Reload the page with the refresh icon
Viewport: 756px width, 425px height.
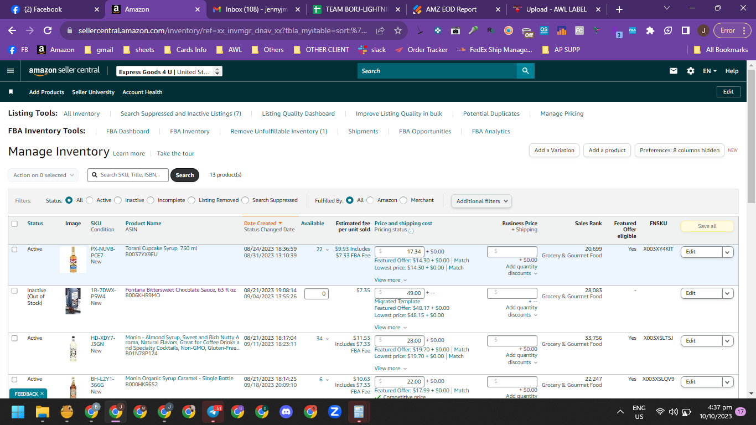tap(48, 30)
